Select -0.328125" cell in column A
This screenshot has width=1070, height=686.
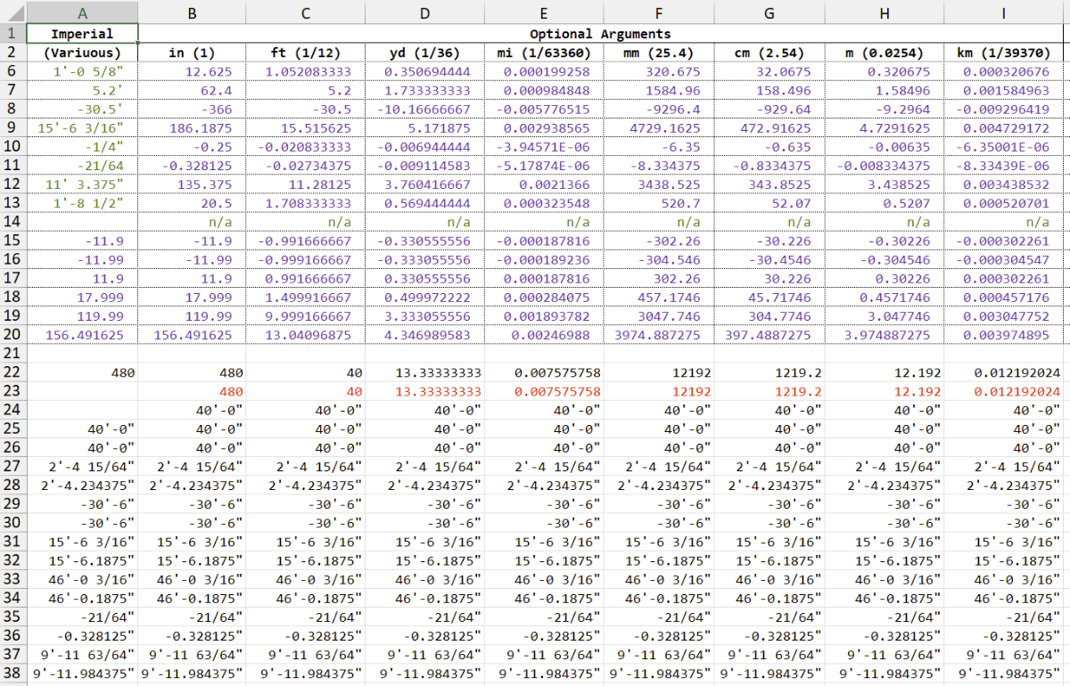point(83,634)
